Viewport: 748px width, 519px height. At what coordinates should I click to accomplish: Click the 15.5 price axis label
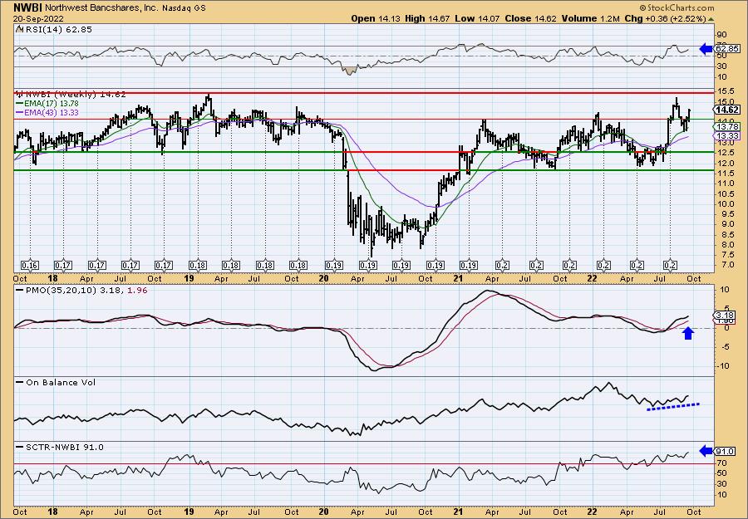click(x=724, y=91)
